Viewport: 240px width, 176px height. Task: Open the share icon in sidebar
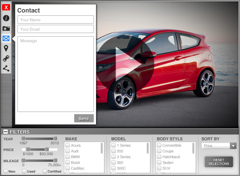click(x=6, y=68)
